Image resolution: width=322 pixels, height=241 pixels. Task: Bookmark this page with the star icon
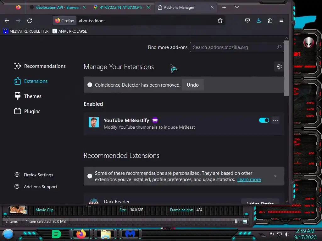[220, 20]
